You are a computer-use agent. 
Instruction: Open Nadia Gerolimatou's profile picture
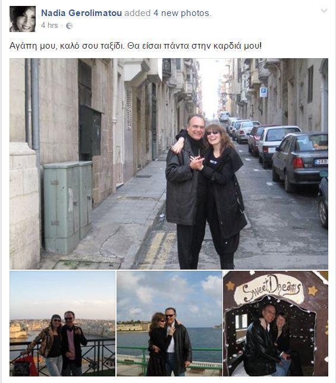coord(23,19)
